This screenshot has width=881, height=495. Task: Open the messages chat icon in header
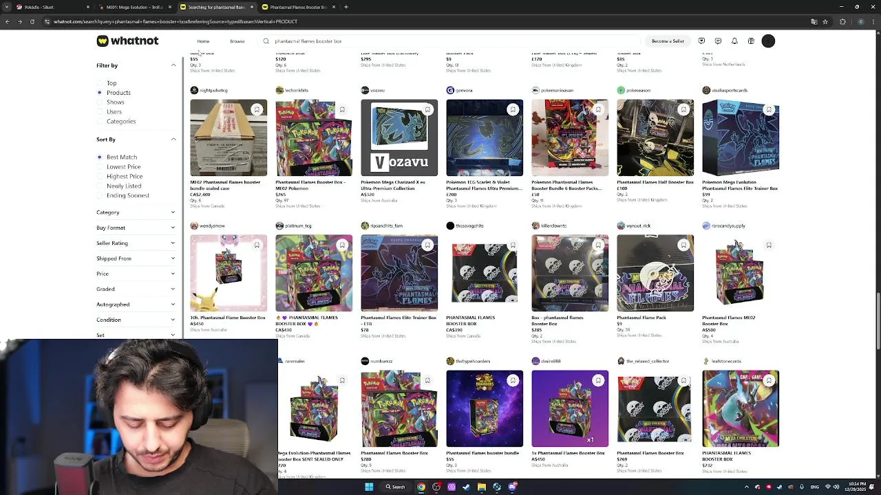click(x=718, y=41)
